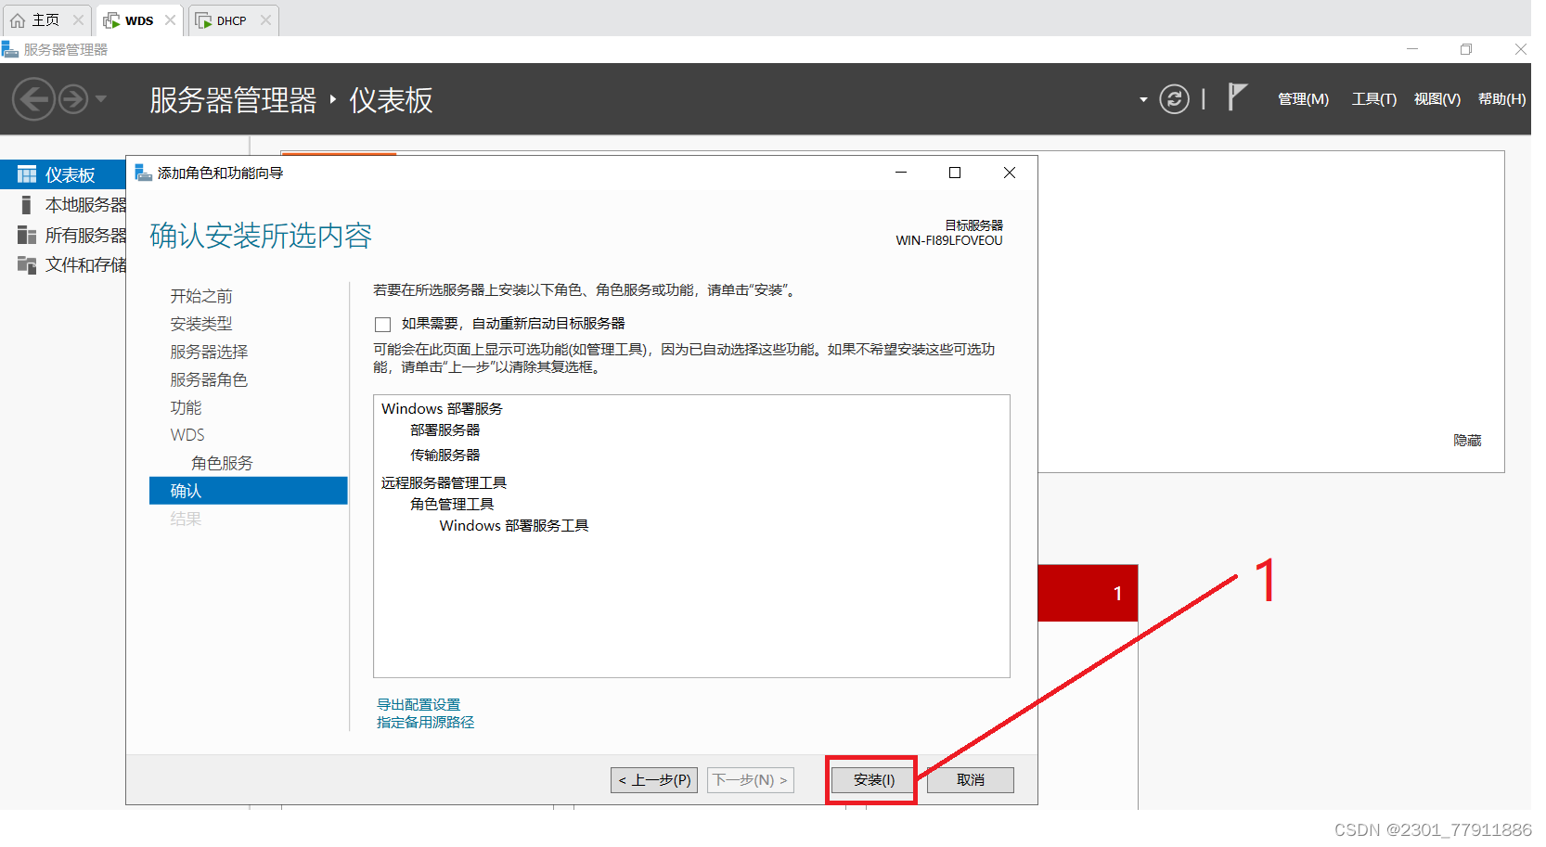The height and width of the screenshot is (847, 1546).
Task: Select 传输服务器 in the install list
Action: click(x=445, y=456)
